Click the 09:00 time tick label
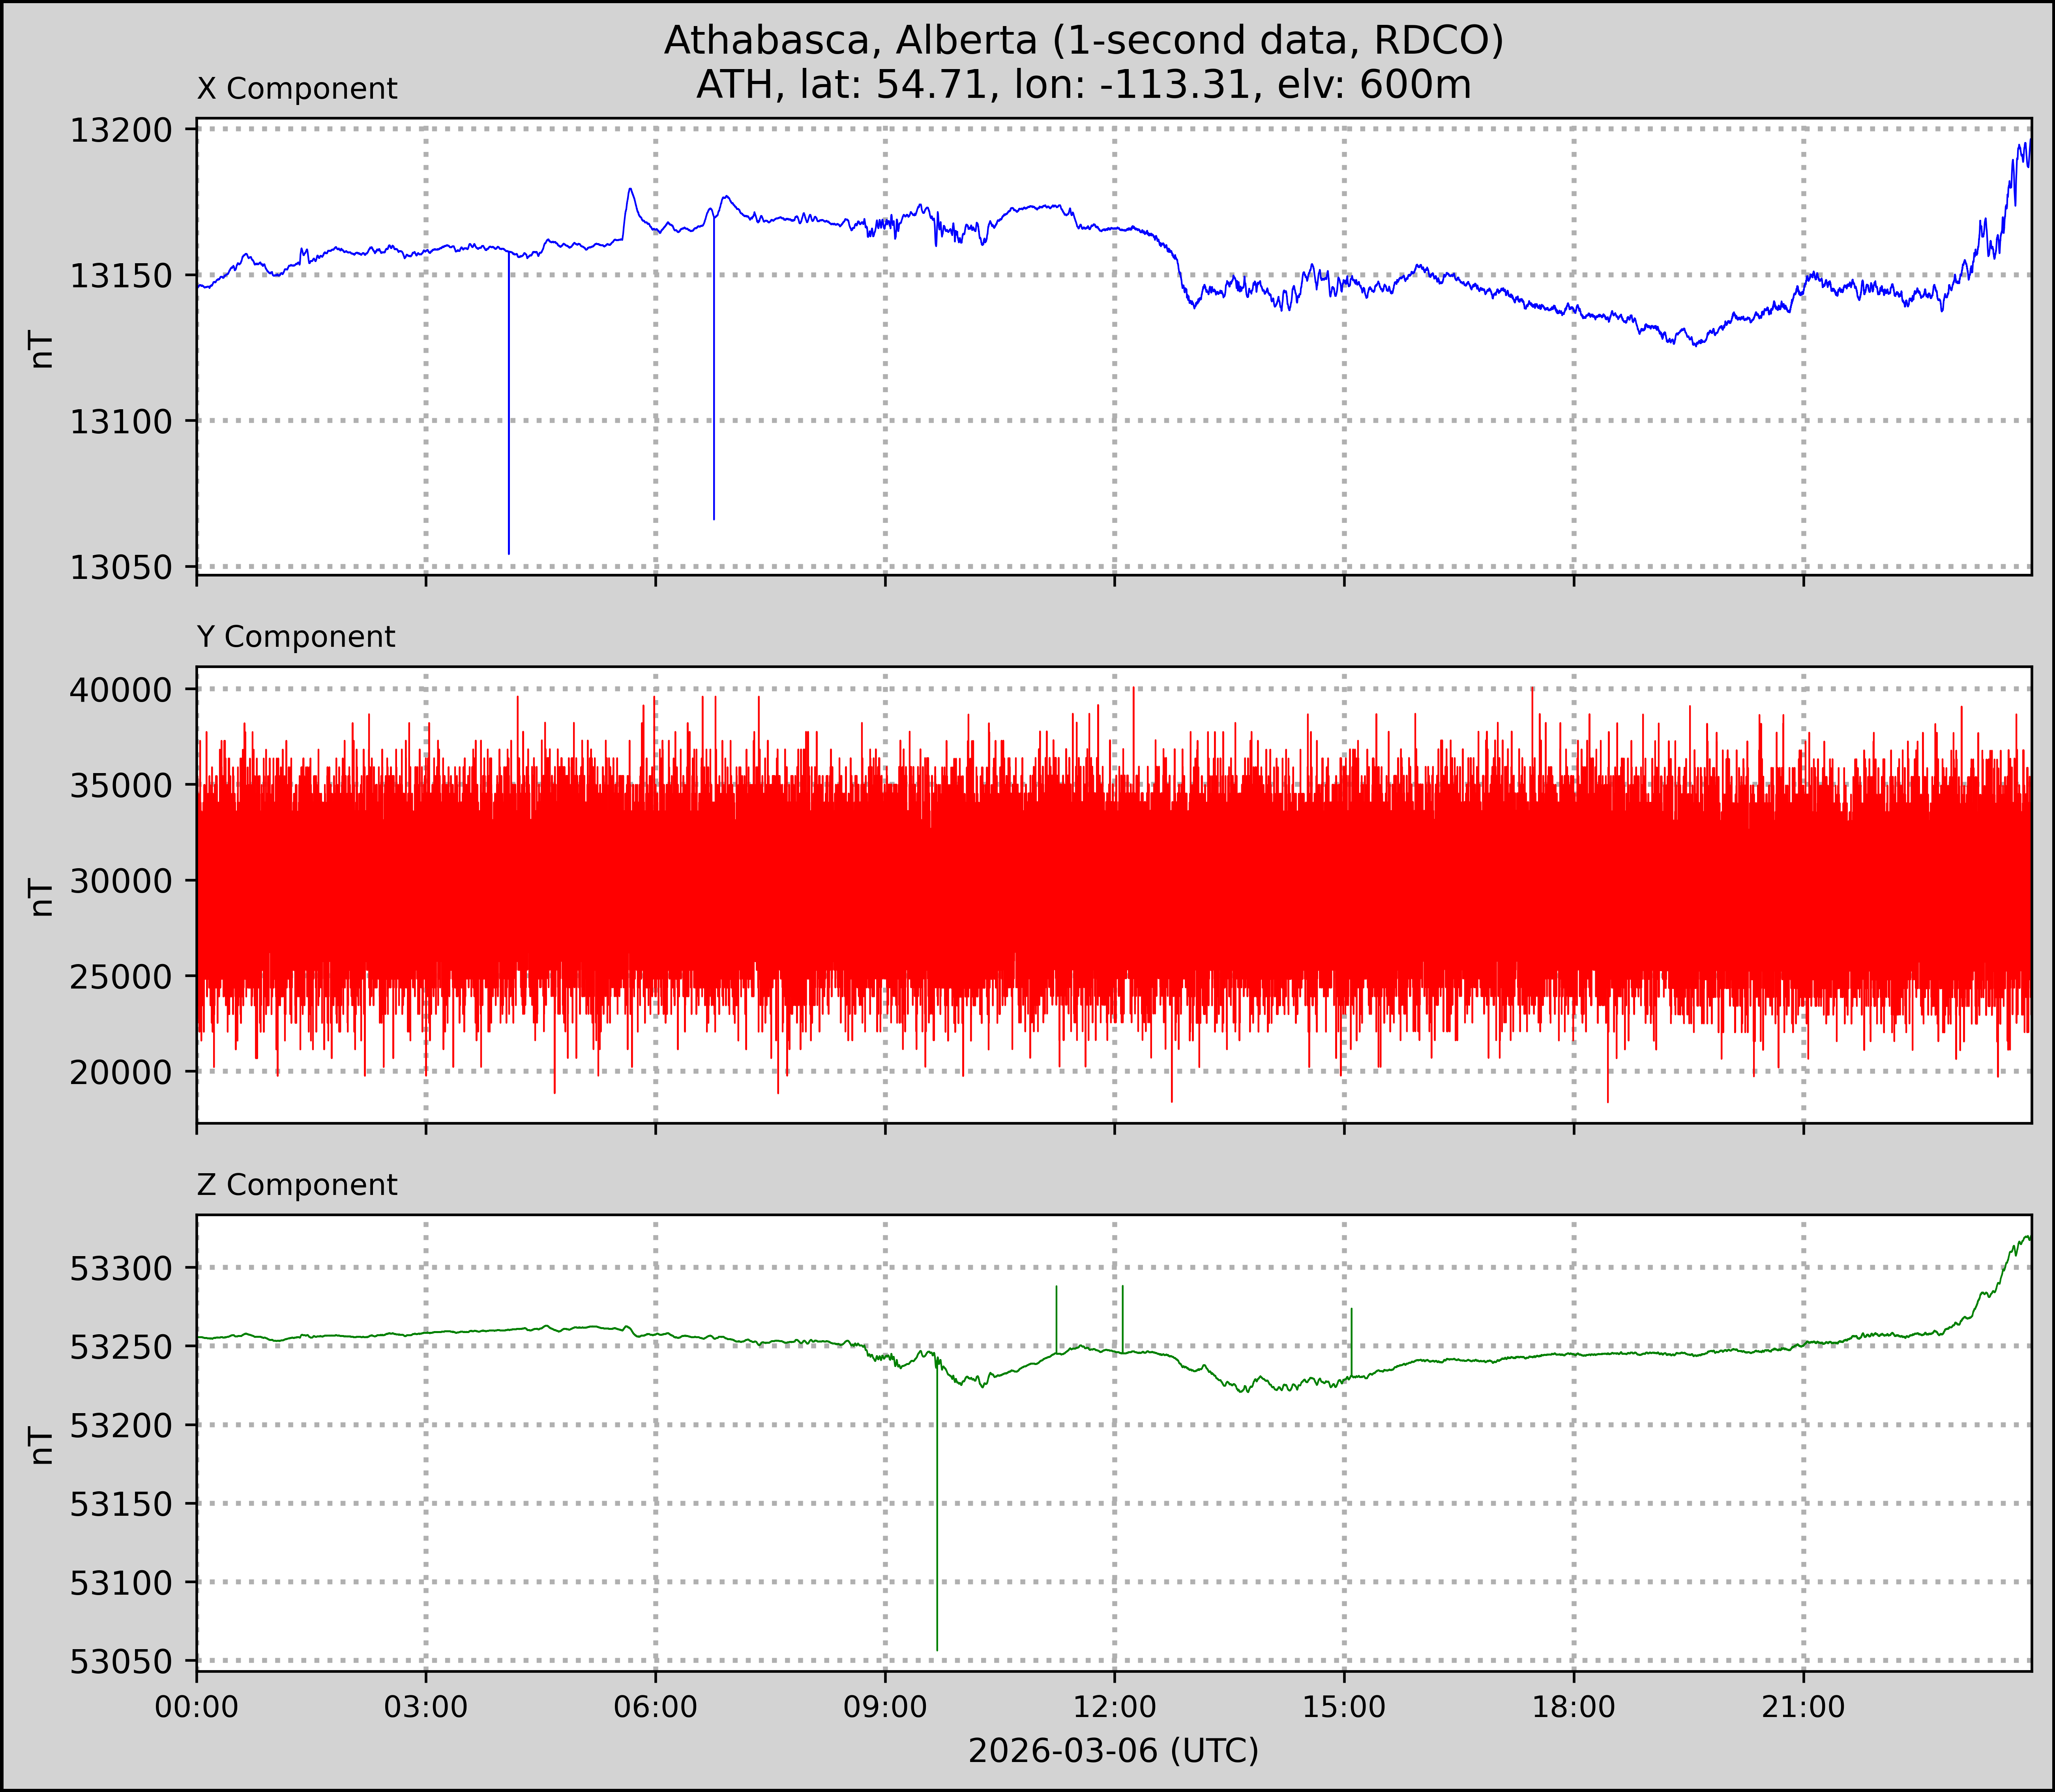This screenshot has width=2055, height=1792. [x=885, y=1706]
